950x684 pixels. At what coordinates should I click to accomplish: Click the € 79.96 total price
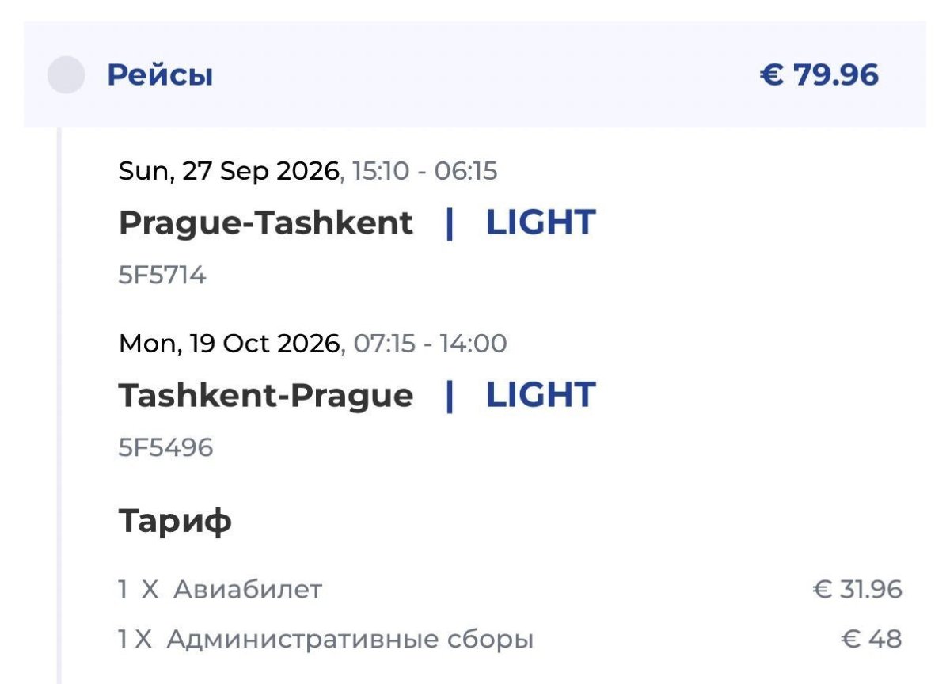pos(819,75)
